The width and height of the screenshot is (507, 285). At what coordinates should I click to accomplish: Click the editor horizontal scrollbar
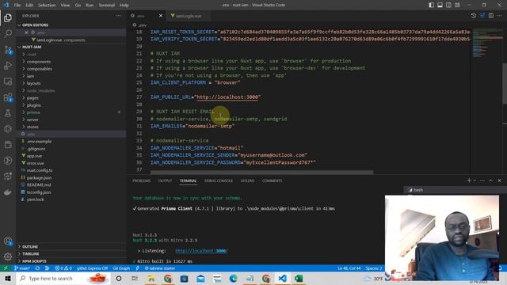tap(262, 173)
